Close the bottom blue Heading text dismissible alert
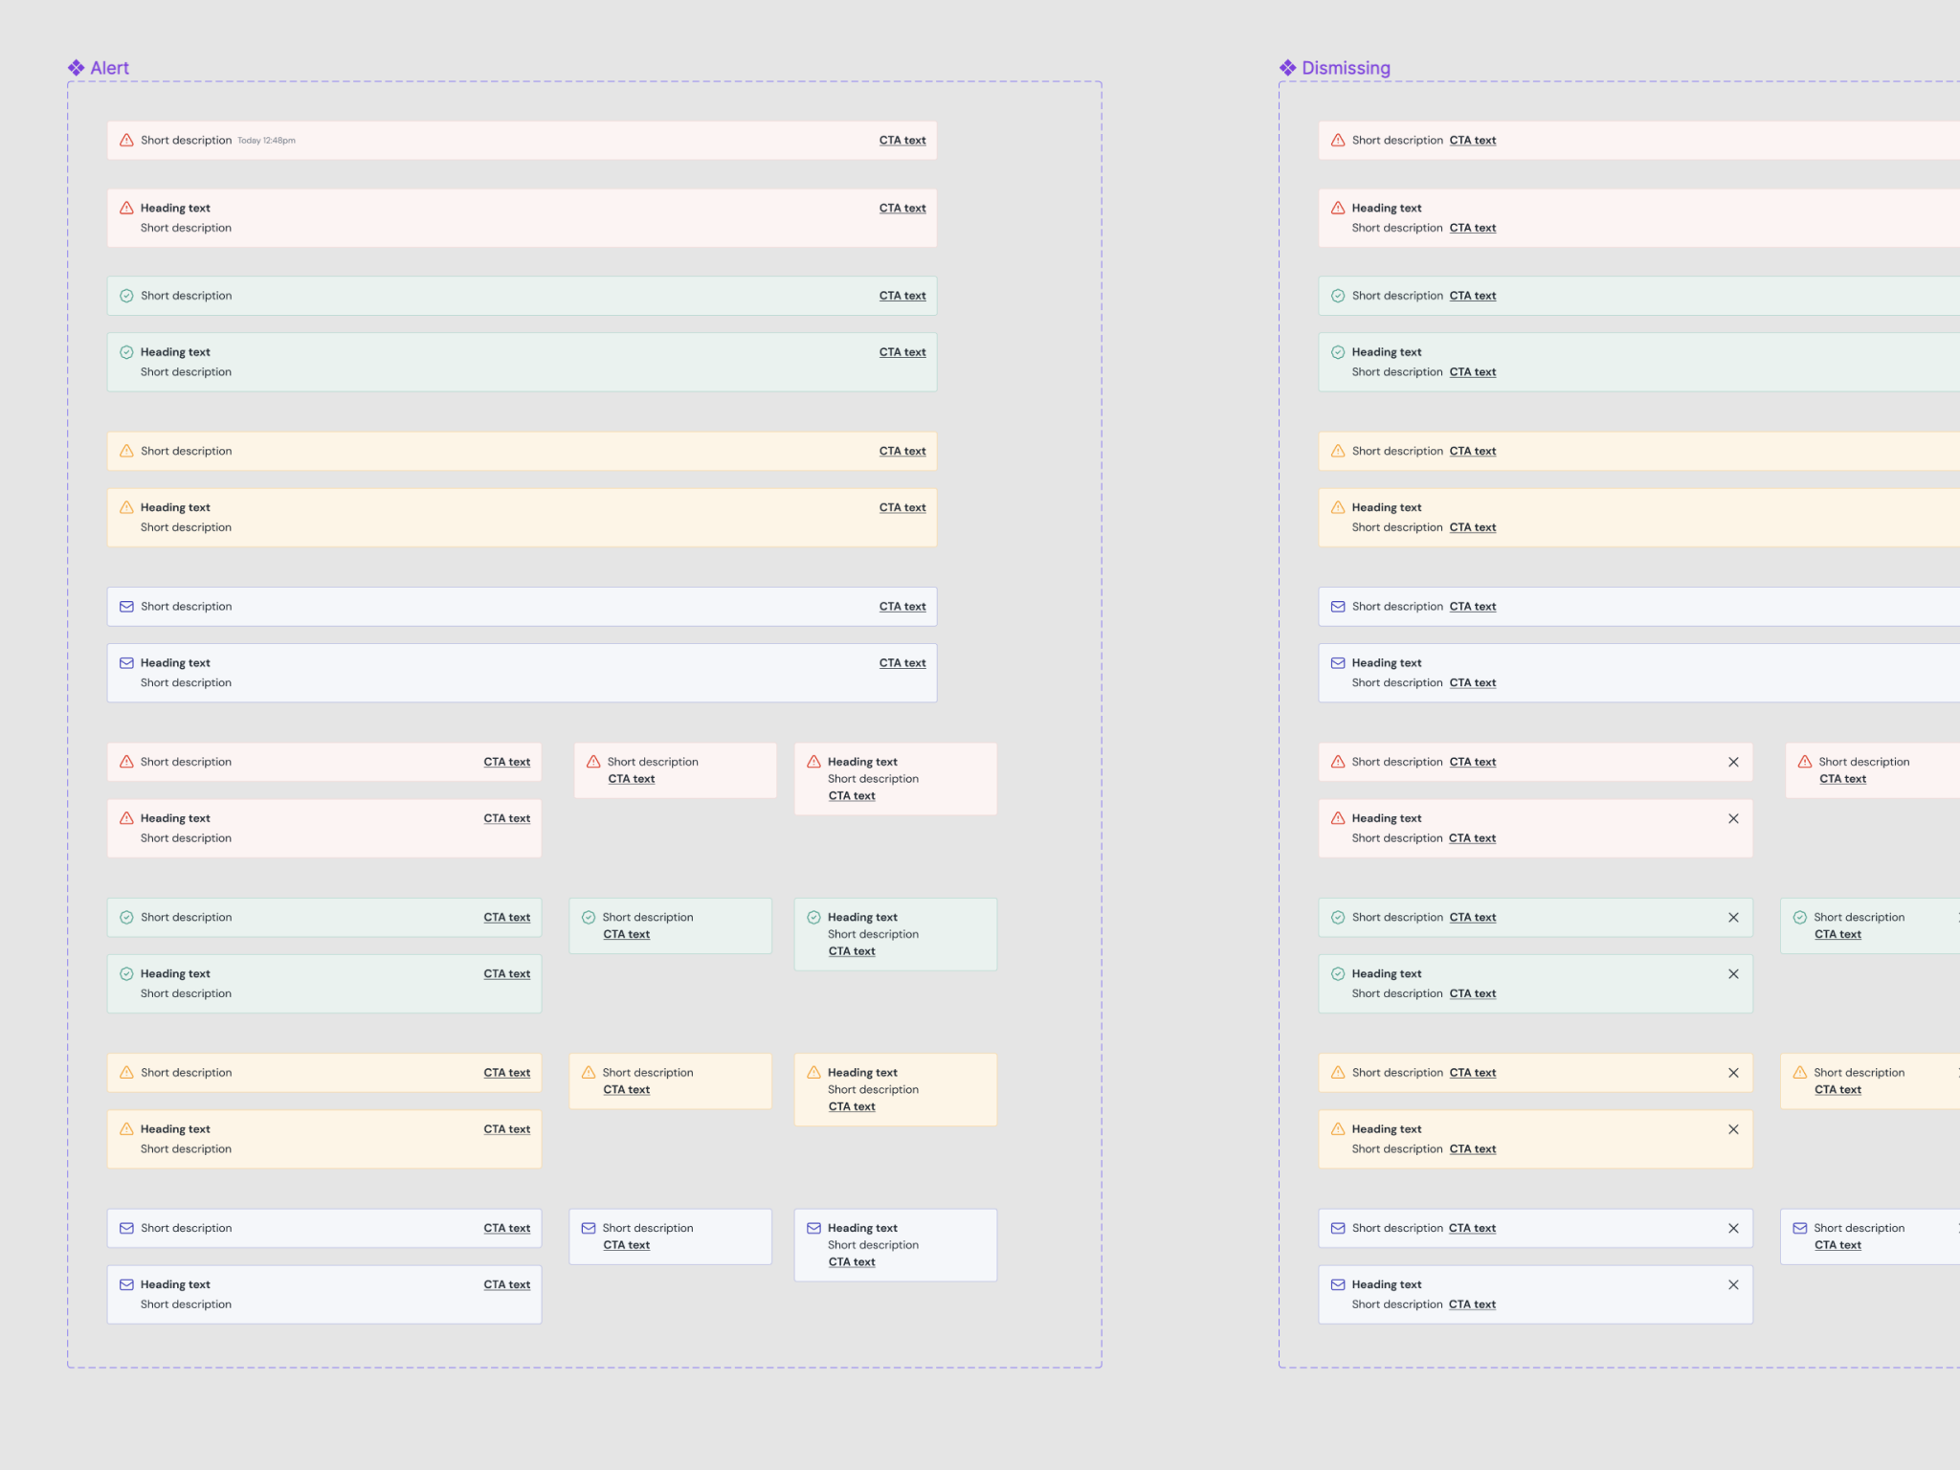Viewport: 1960px width, 1470px height. [1733, 1285]
